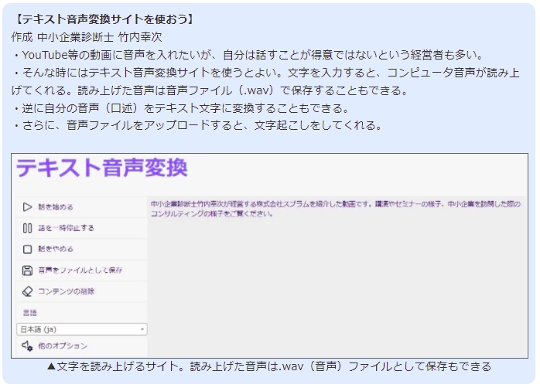This screenshot has width=540, height=388.
Task: Select the 話を一時停止する label
Action: (x=66, y=228)
